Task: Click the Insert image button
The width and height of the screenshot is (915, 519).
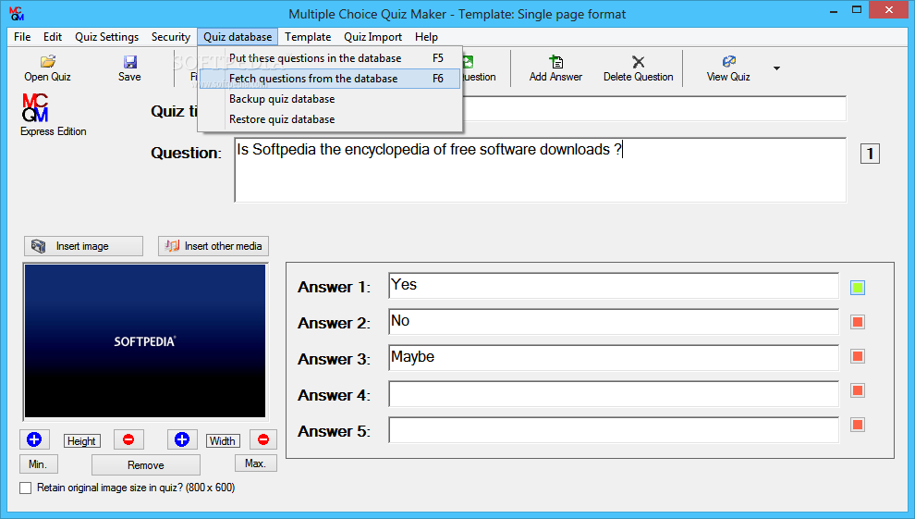Action: click(x=83, y=246)
